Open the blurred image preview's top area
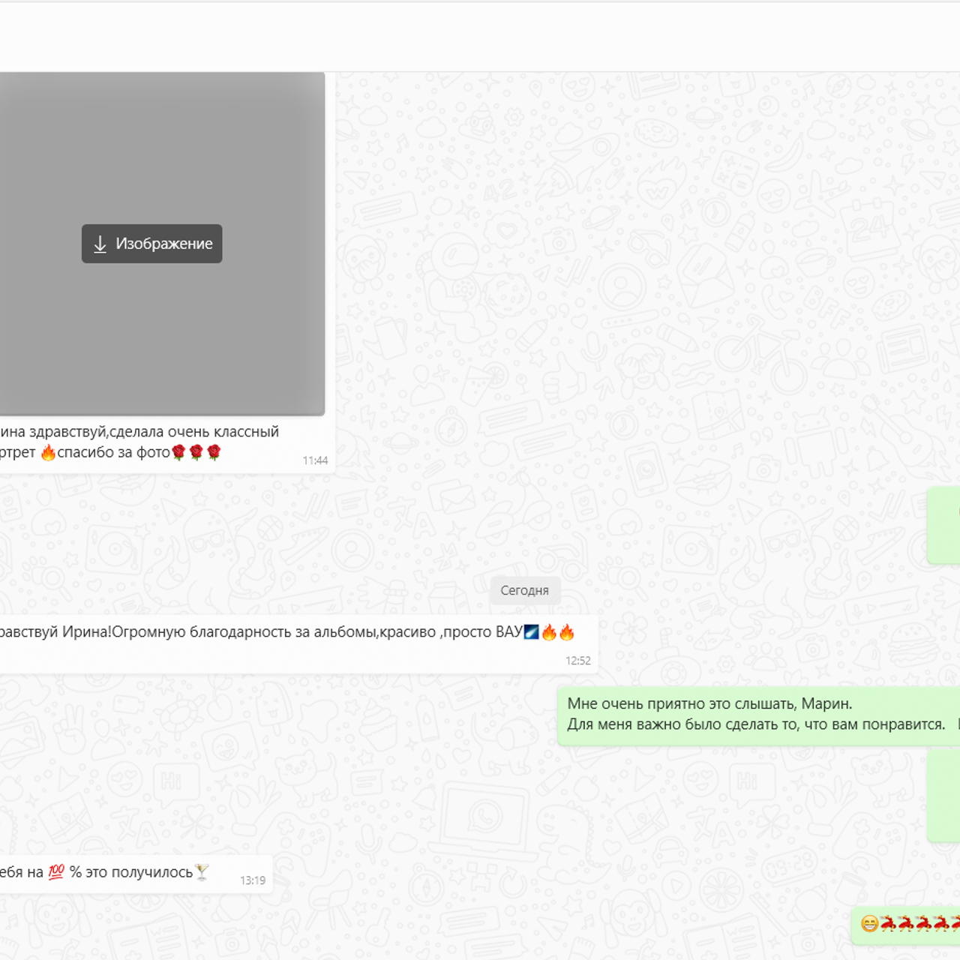This screenshot has width=960, height=960. pyautogui.click(x=161, y=135)
